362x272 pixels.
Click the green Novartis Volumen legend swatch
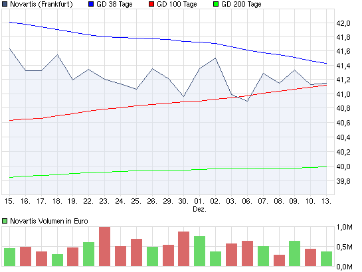(x=5, y=221)
